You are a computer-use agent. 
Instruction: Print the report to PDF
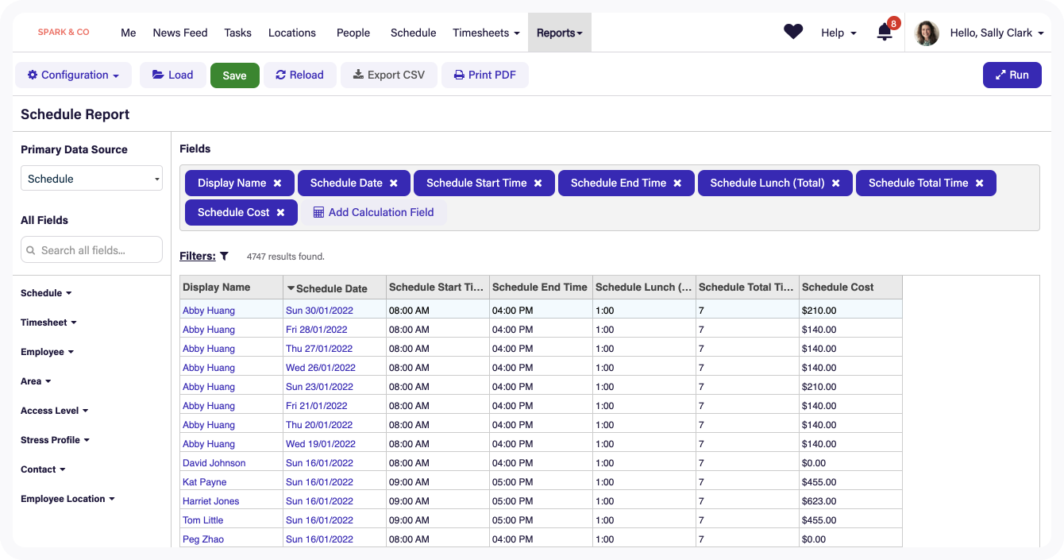coord(484,75)
